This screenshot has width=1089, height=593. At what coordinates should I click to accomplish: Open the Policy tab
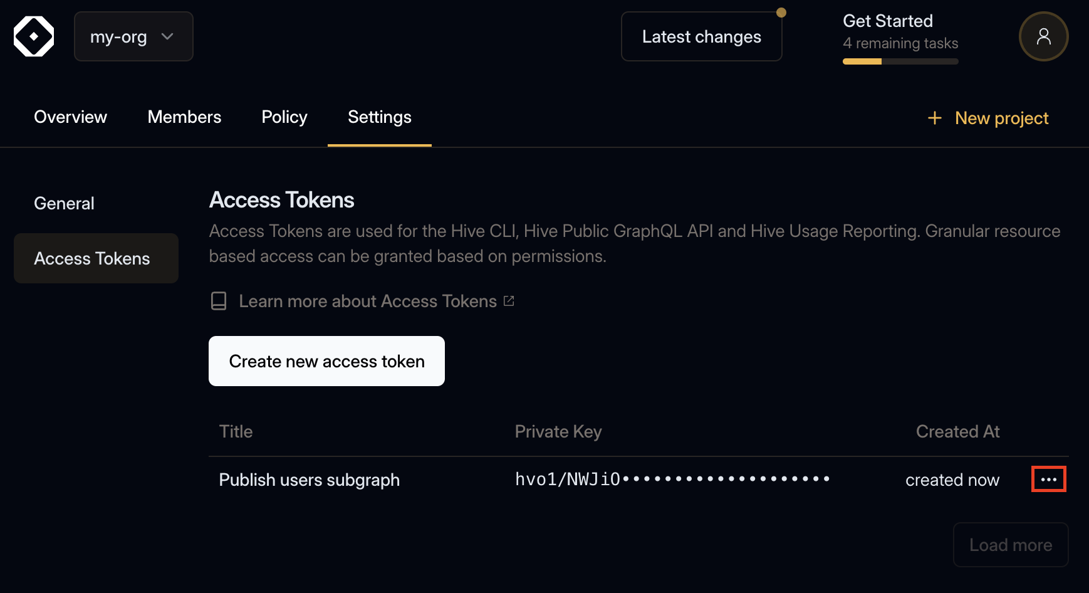coord(284,117)
